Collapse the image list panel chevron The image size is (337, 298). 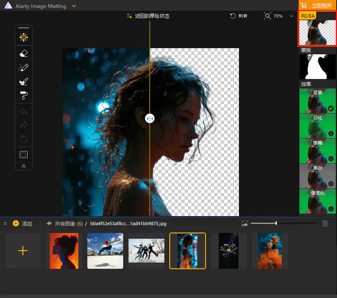point(5,223)
